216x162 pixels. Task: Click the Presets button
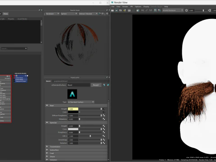tap(96, 85)
